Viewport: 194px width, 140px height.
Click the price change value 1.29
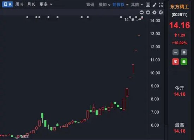click(x=181, y=35)
